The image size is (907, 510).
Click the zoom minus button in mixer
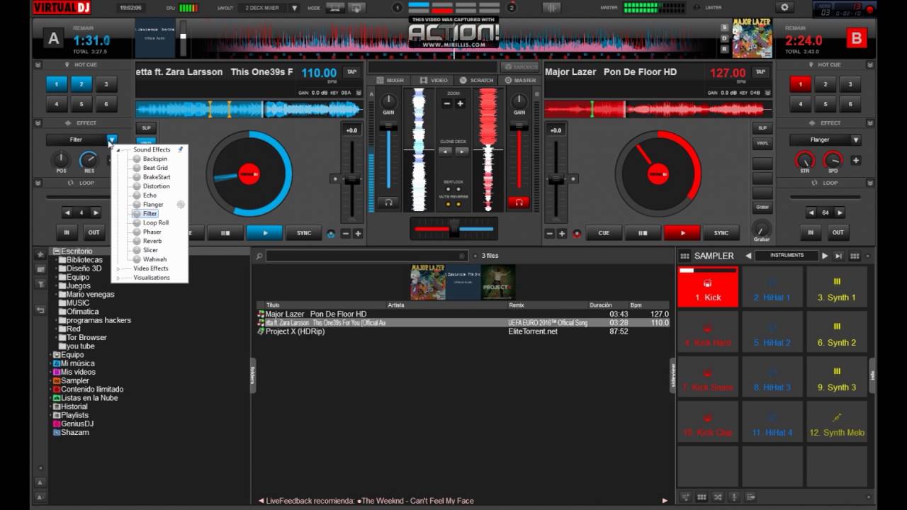(x=447, y=103)
